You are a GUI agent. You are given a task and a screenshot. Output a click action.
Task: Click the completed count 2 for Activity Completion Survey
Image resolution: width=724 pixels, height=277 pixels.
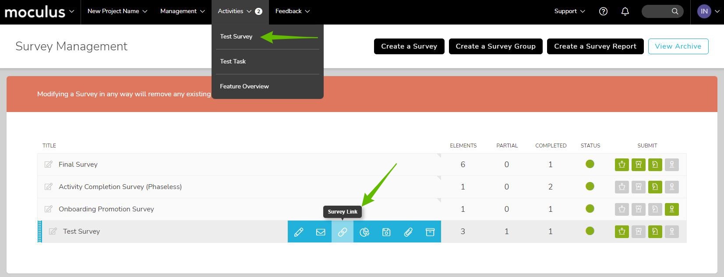(551, 187)
